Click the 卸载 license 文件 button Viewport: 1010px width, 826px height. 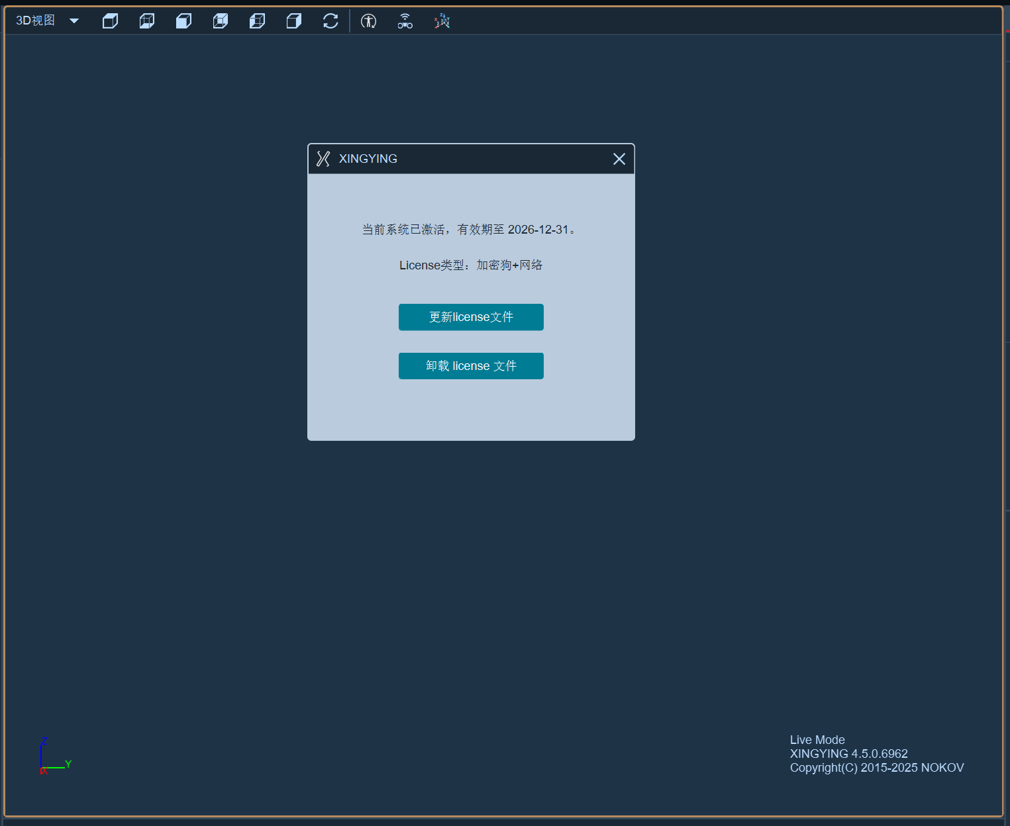pyautogui.click(x=471, y=366)
